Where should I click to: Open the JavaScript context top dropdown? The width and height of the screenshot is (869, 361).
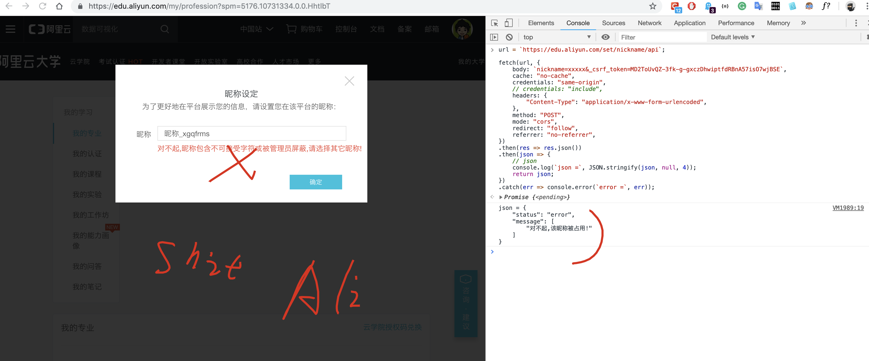pyautogui.click(x=557, y=37)
